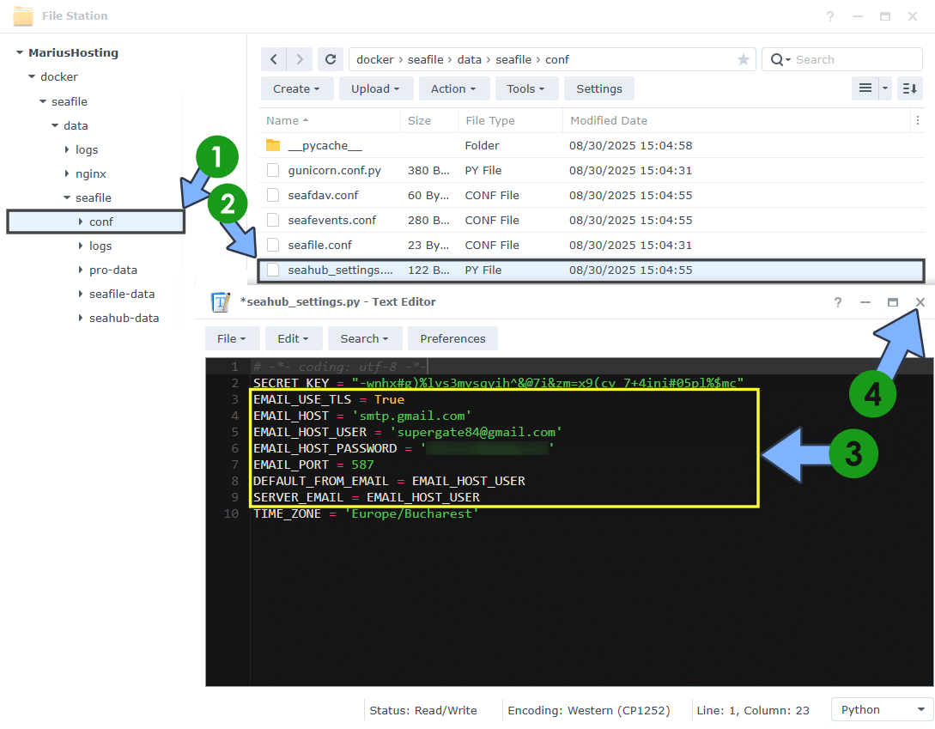This screenshot has width=935, height=729.
Task: Sort by File Type column header
Action: [x=510, y=120]
